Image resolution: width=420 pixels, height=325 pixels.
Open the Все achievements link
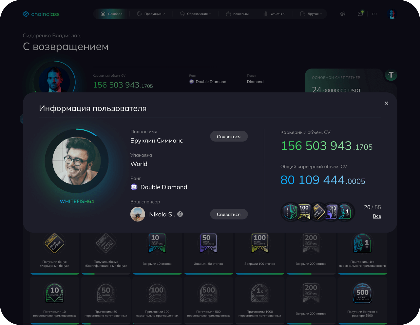(377, 216)
